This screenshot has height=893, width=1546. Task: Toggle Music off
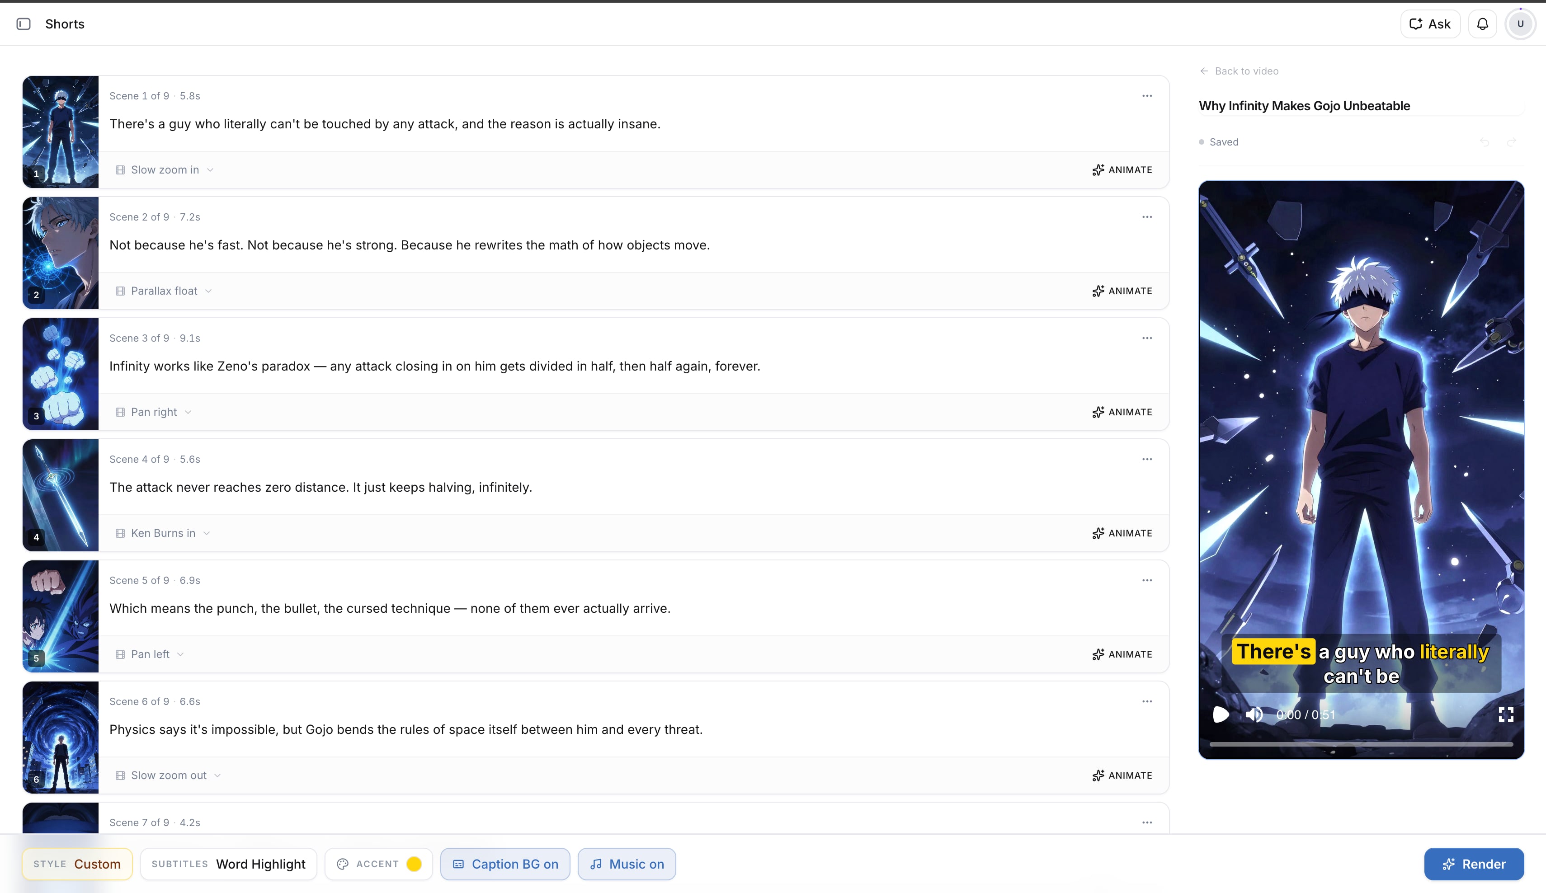click(x=627, y=864)
